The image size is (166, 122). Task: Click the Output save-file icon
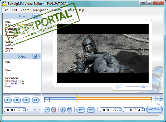(36, 56)
